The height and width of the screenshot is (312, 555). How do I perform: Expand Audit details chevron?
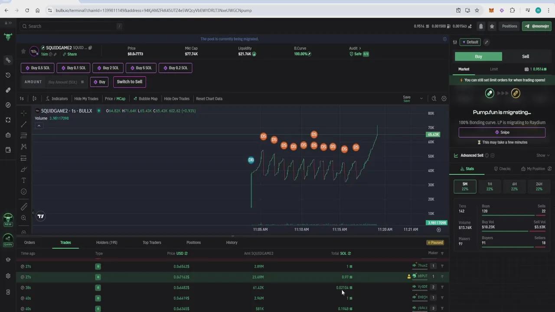tap(360, 49)
